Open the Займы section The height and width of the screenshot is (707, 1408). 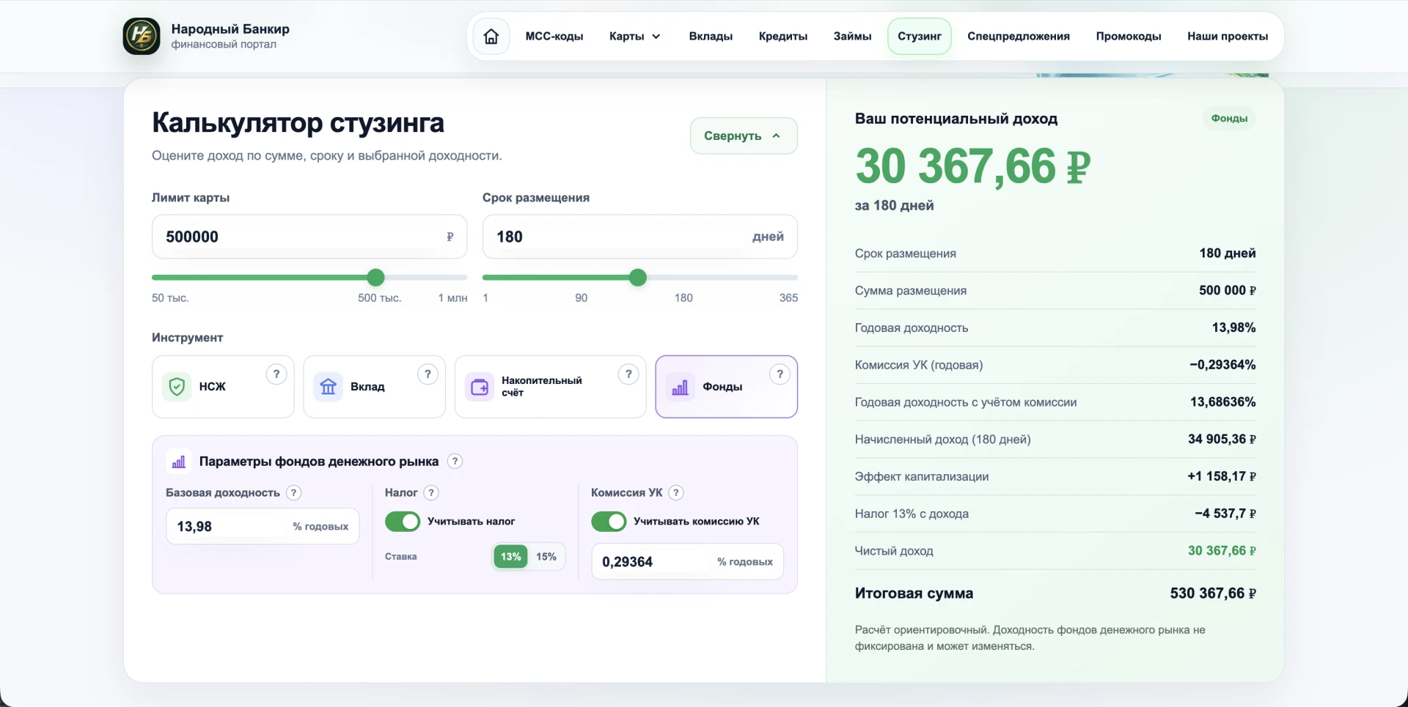pyautogui.click(x=852, y=36)
